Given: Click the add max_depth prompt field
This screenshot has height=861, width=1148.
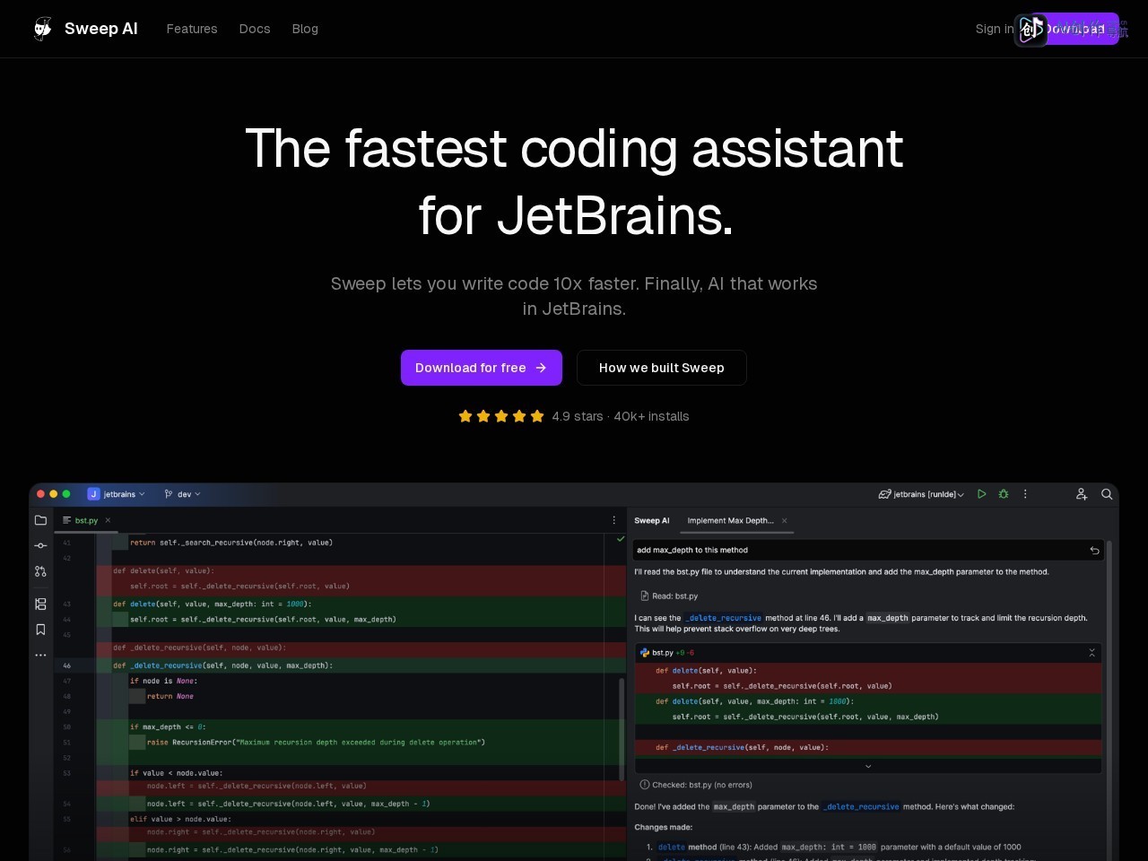Looking at the screenshot, I should coord(868,551).
